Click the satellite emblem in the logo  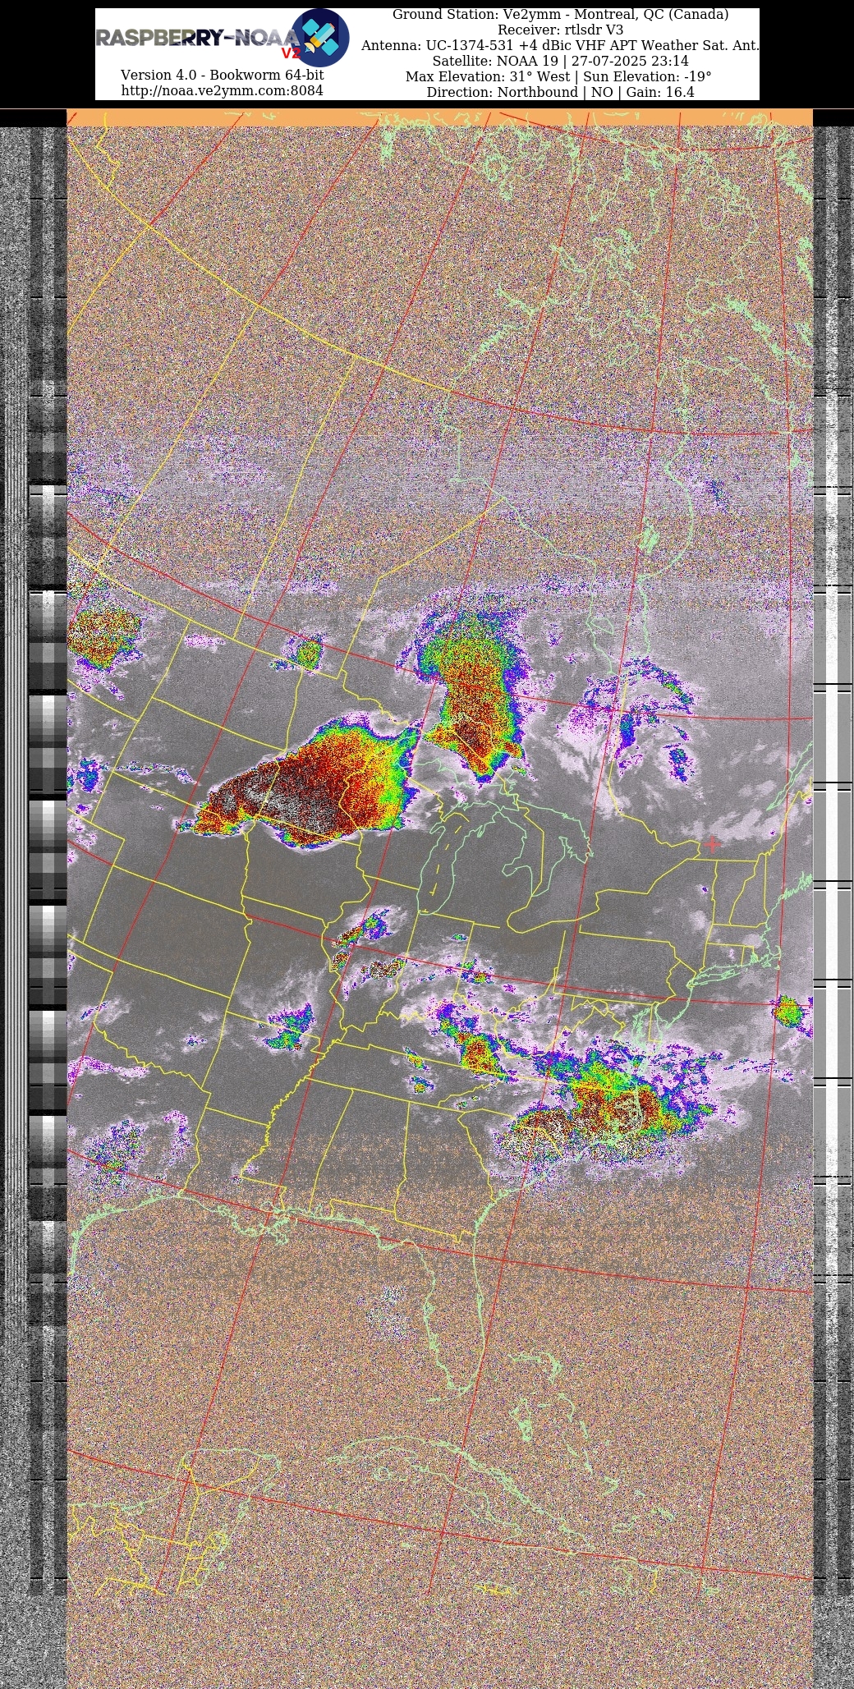coord(320,38)
